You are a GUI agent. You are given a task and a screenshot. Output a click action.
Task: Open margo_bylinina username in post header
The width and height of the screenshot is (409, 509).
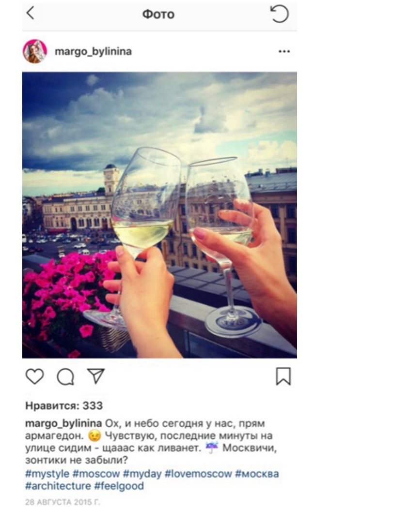[94, 51]
